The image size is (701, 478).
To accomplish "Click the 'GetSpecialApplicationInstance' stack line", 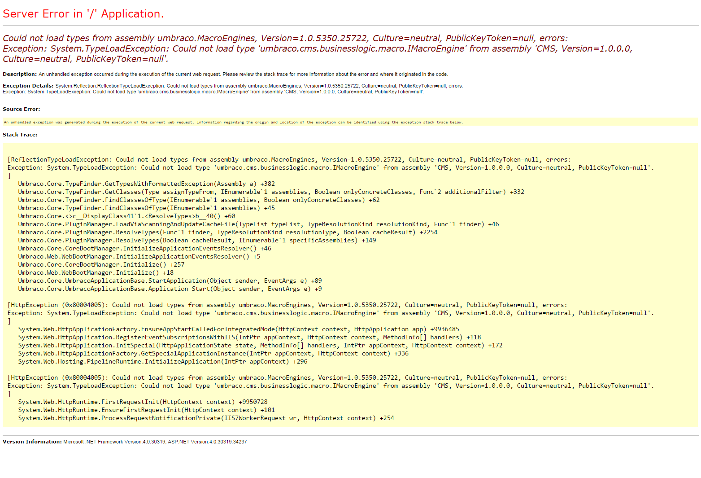I will [x=213, y=353].
